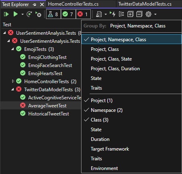Open the Run dropdown arrow
Viewport: 182px width, 174px height.
pyautogui.click(x=23, y=14)
